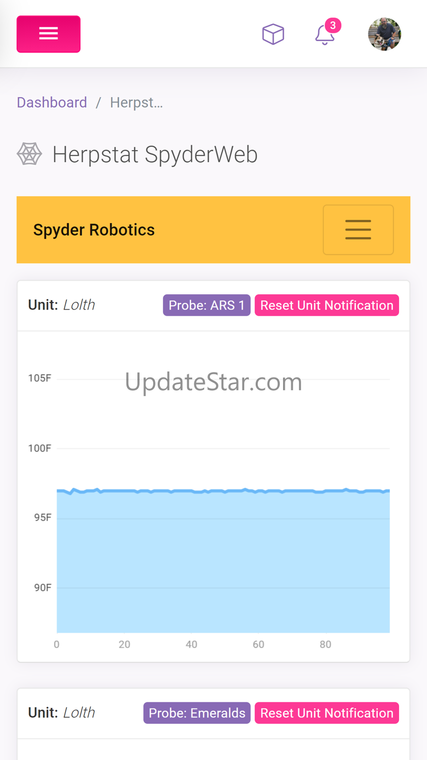Open the pink hamburger sidebar menu
This screenshot has width=427, height=760.
pyautogui.click(x=49, y=34)
